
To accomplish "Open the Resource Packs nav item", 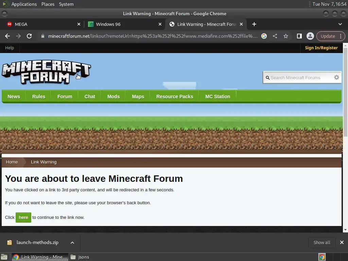I will tap(175, 97).
